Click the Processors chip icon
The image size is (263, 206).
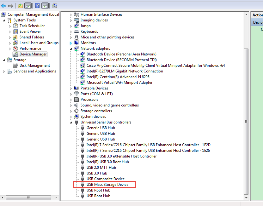(x=76, y=100)
